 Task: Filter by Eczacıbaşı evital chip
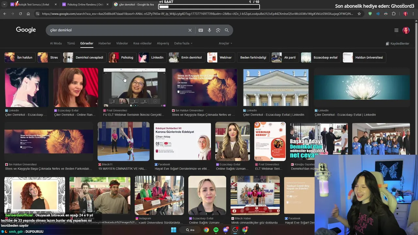[321, 57]
